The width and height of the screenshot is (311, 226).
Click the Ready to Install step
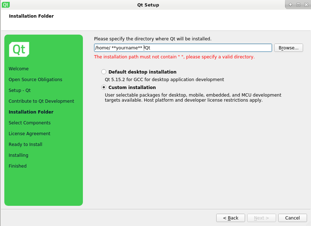coord(26,145)
